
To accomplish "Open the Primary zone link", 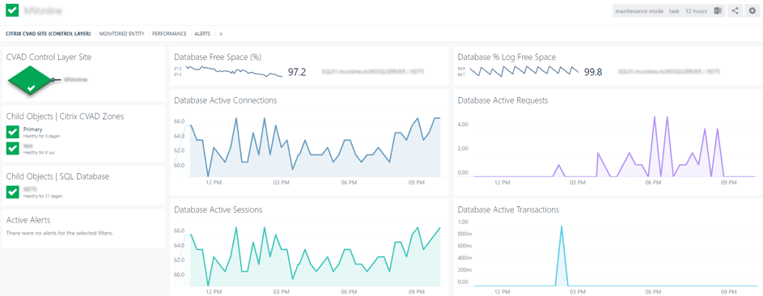I will point(32,129).
